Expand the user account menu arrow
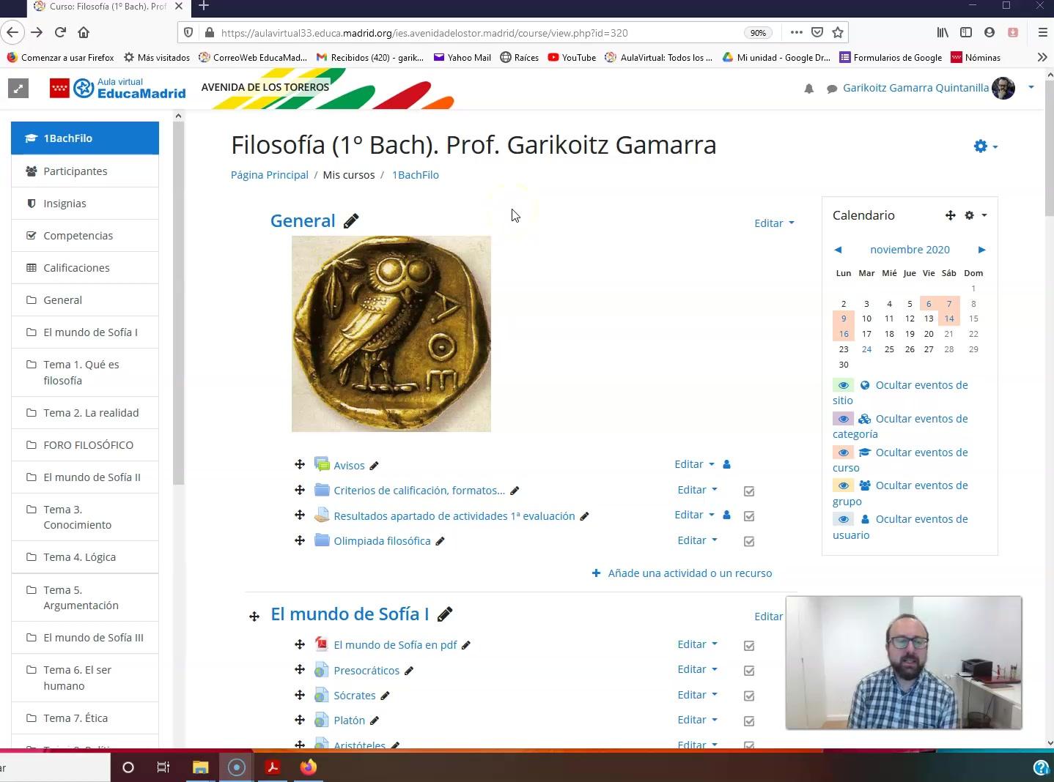This screenshot has width=1054, height=782. [x=1031, y=87]
